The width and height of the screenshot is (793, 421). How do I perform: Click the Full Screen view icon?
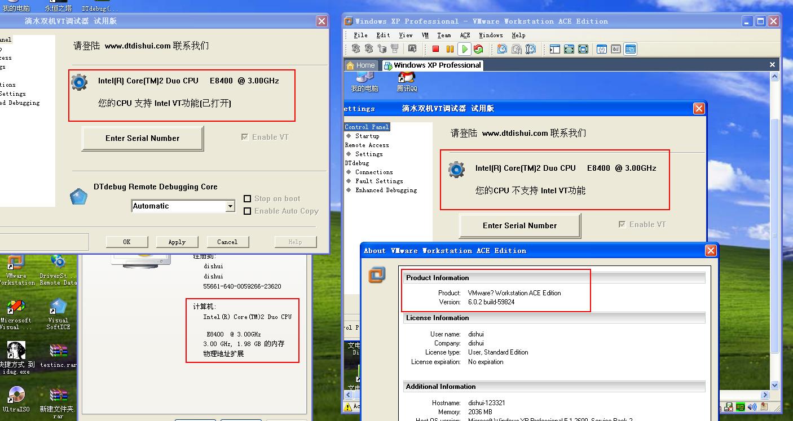[583, 49]
